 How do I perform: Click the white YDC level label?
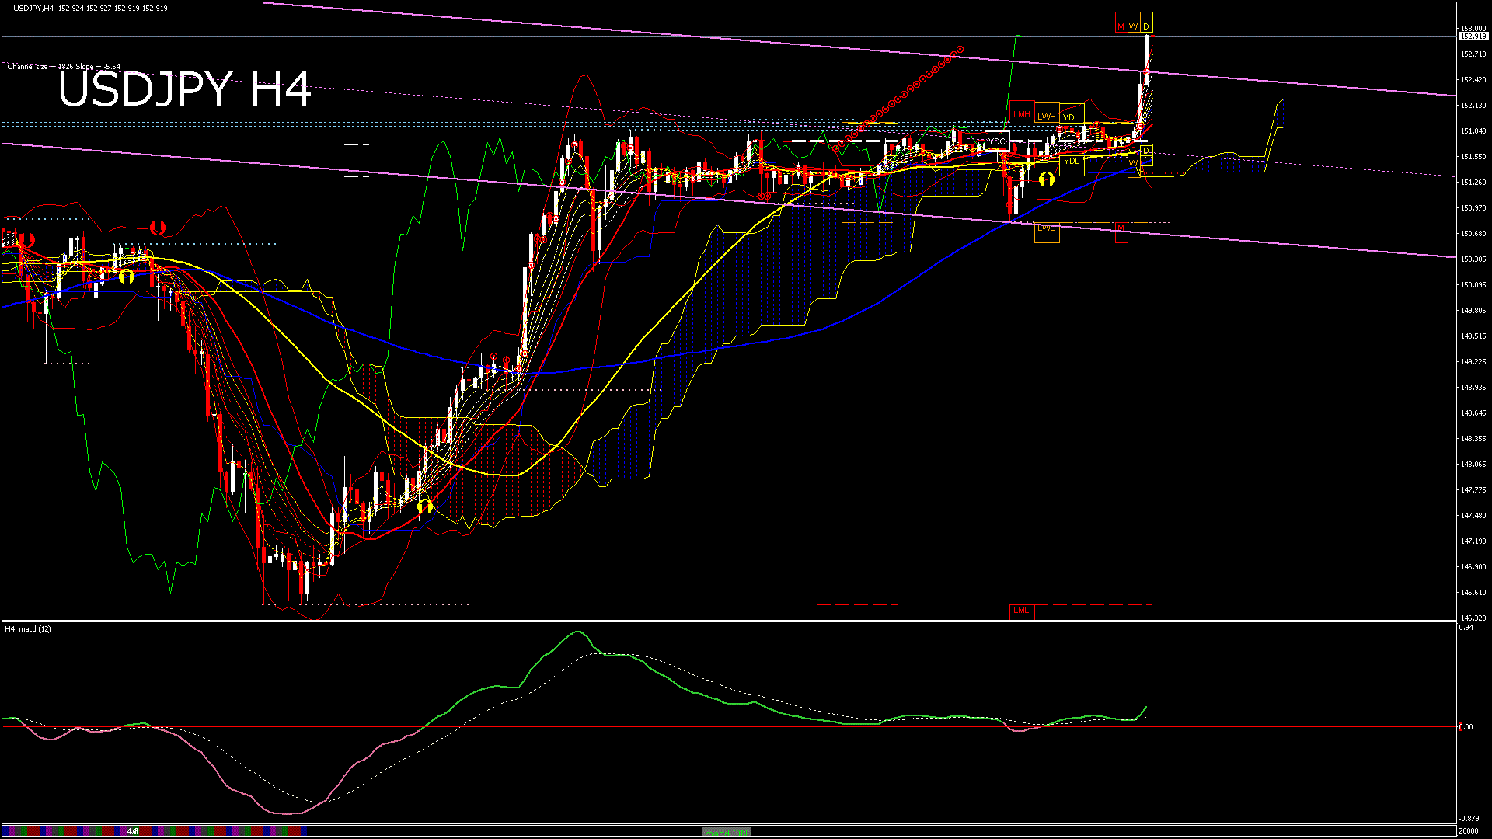996,141
